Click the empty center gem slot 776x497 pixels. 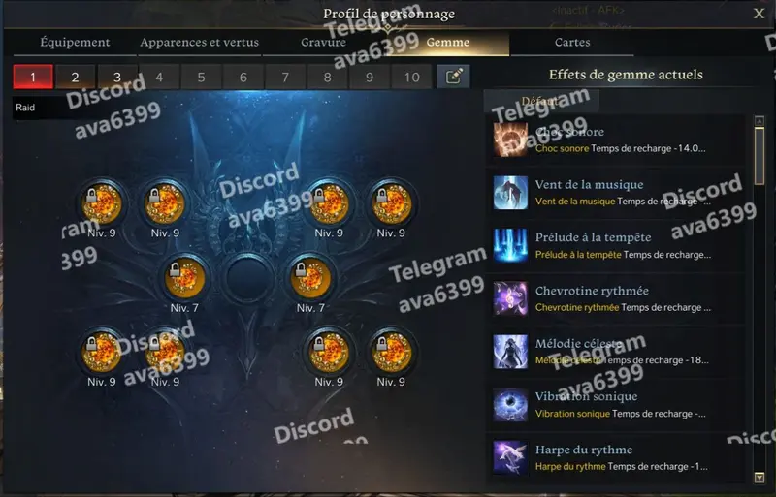248,278
